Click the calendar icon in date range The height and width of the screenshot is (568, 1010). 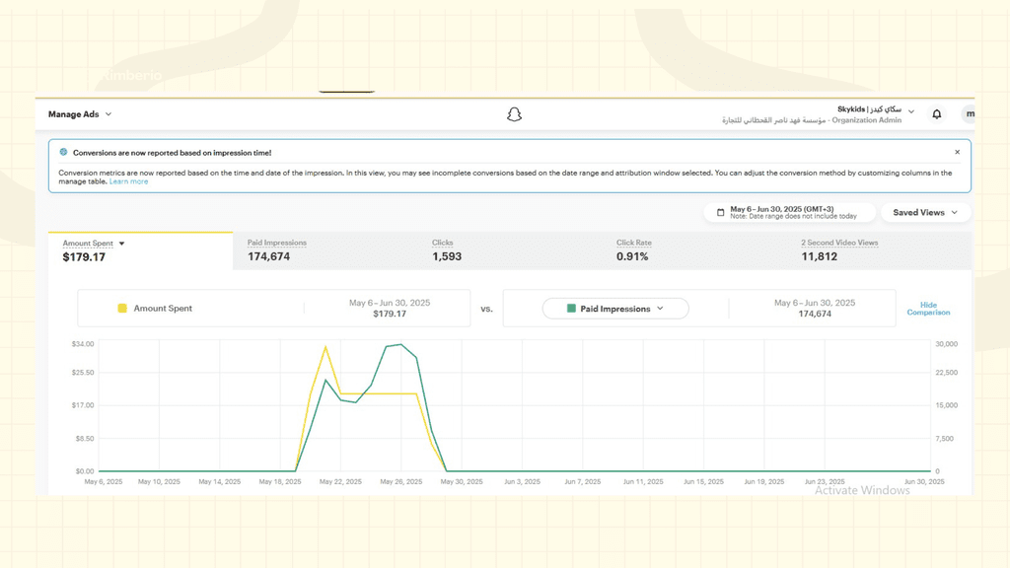click(721, 213)
